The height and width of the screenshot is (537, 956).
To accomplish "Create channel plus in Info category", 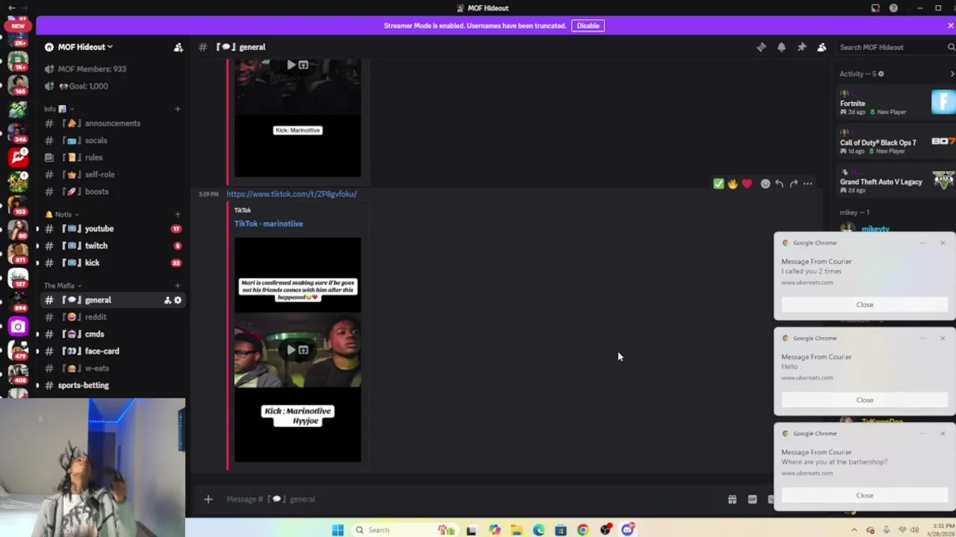I will coord(178,109).
